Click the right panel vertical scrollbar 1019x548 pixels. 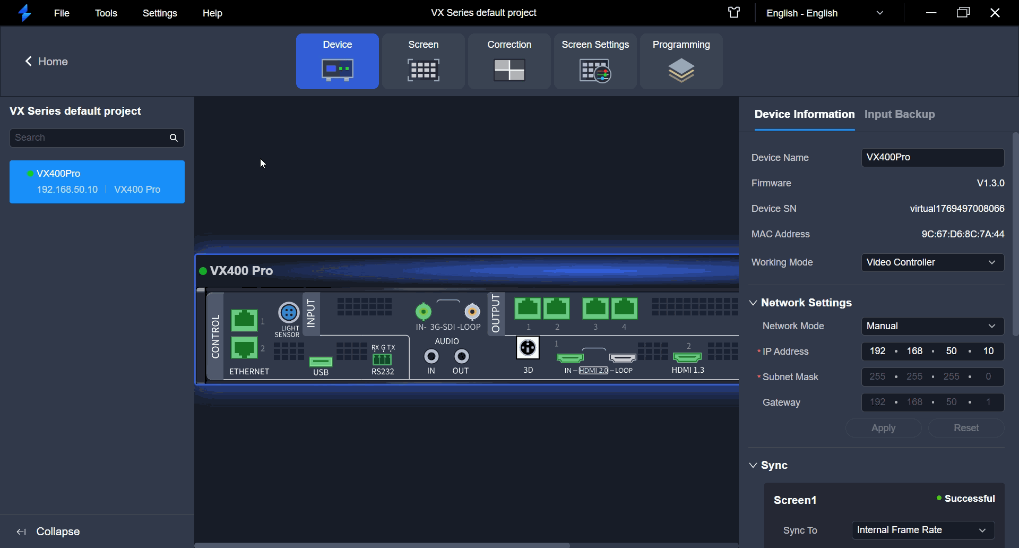pyautogui.click(x=1016, y=234)
